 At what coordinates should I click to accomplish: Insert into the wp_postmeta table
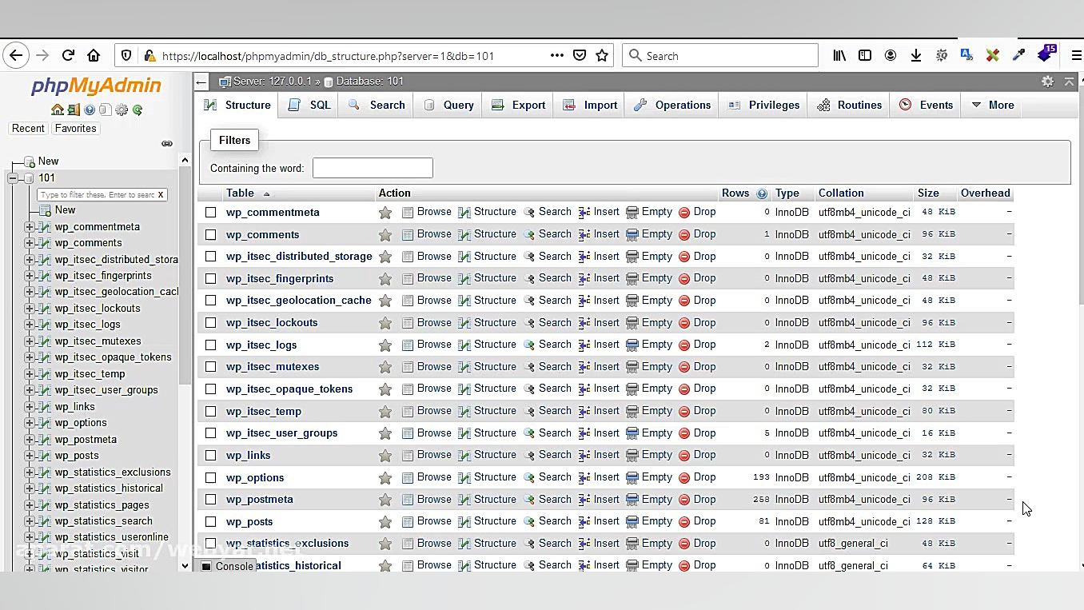598,499
